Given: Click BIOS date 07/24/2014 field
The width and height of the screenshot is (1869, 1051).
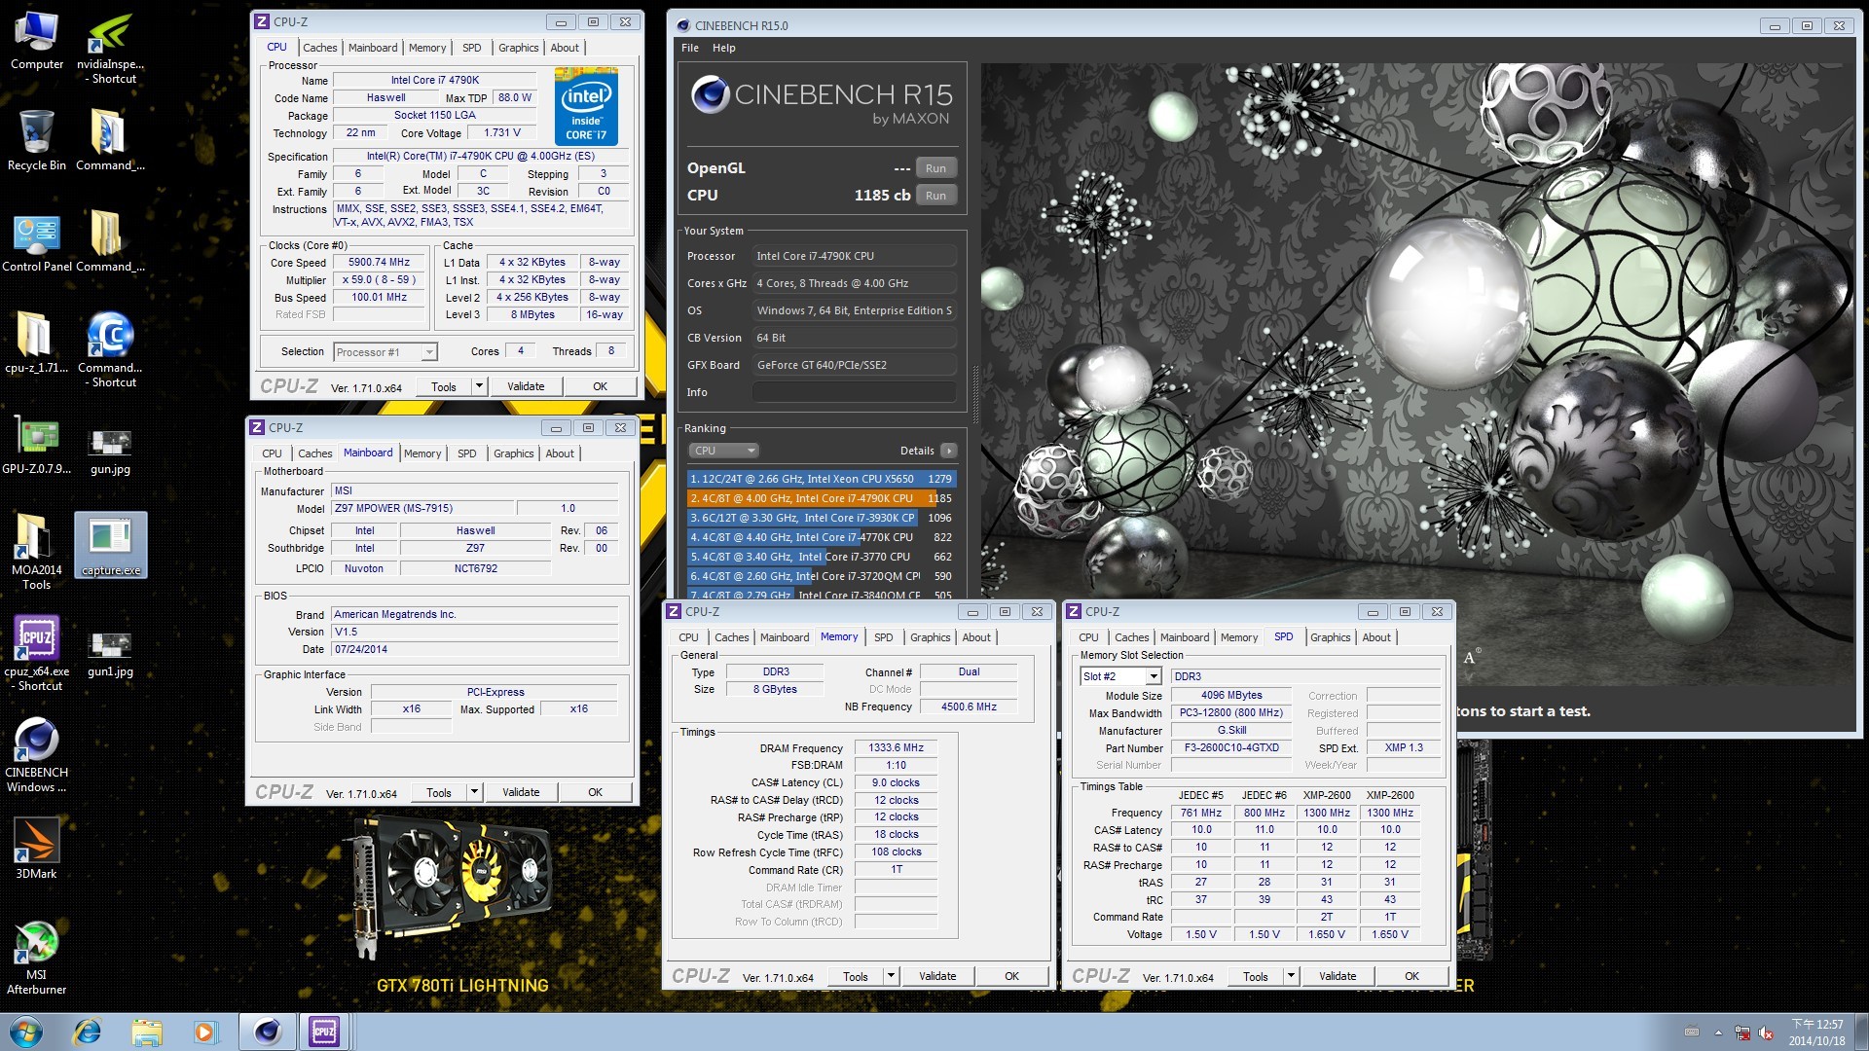Looking at the screenshot, I should [475, 649].
